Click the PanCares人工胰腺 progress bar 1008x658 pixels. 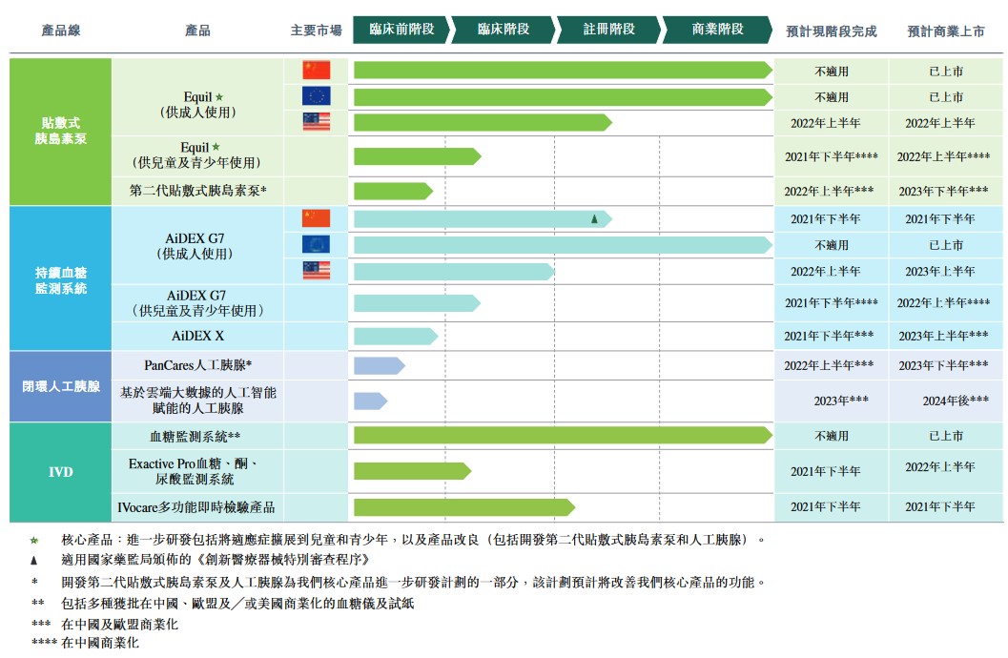click(380, 365)
